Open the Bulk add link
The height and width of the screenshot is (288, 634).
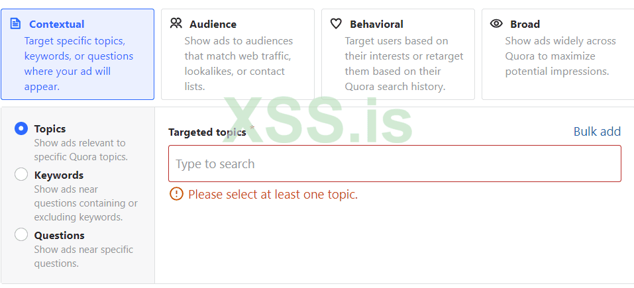click(597, 131)
